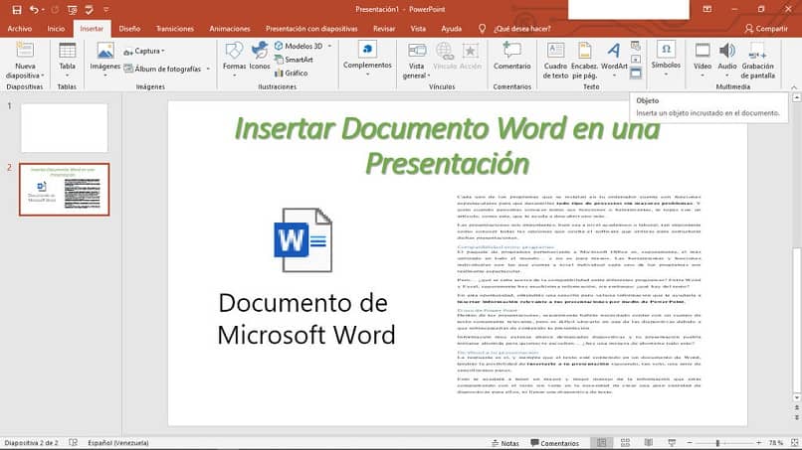Viewport: 802px width, 450px height.
Task: Open the Tabla insert menu
Action: [x=67, y=61]
